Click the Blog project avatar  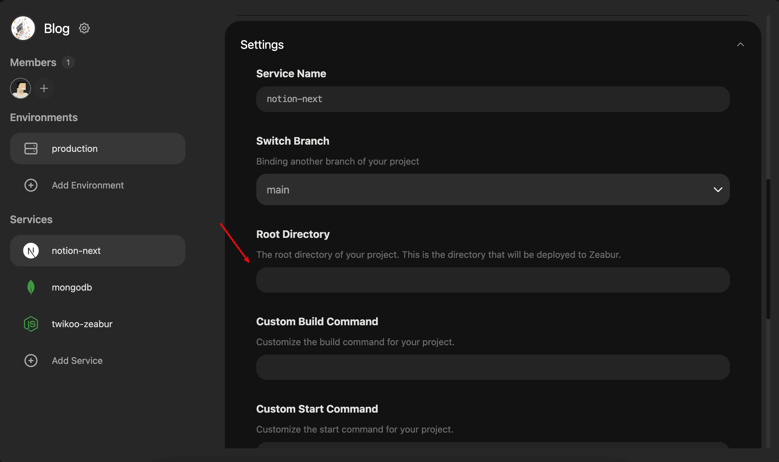[23, 28]
